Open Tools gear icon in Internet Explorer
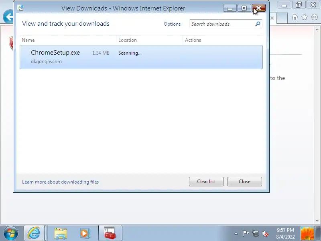This screenshot has height=241, width=321. pyautogui.click(x=315, y=17)
